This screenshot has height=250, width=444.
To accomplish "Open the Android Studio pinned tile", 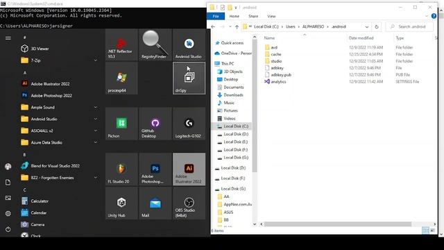I will coord(189,44).
